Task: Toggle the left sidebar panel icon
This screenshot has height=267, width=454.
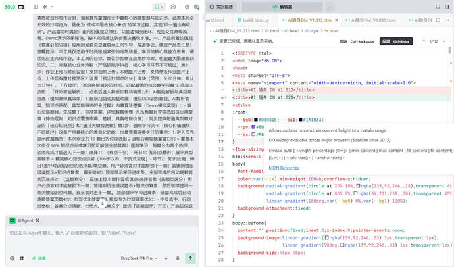Action: [36, 7]
